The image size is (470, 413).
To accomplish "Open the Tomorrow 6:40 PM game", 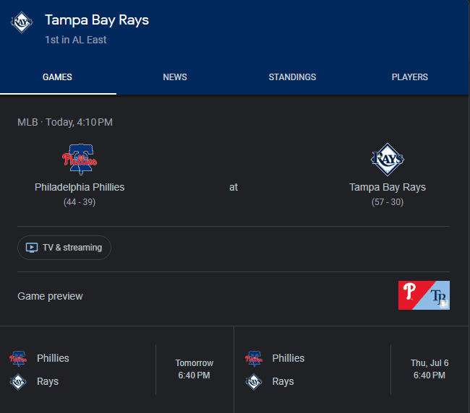I will [117, 370].
